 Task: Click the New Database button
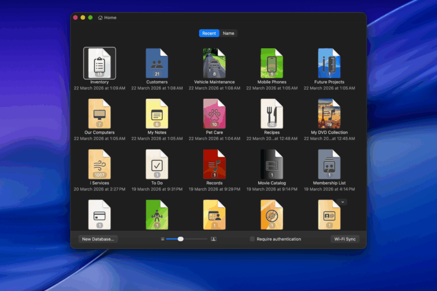pos(98,239)
